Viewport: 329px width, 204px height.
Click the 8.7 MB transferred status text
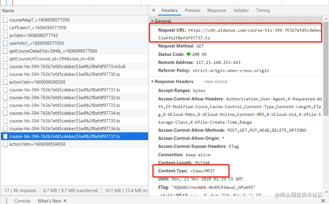click(x=70, y=190)
